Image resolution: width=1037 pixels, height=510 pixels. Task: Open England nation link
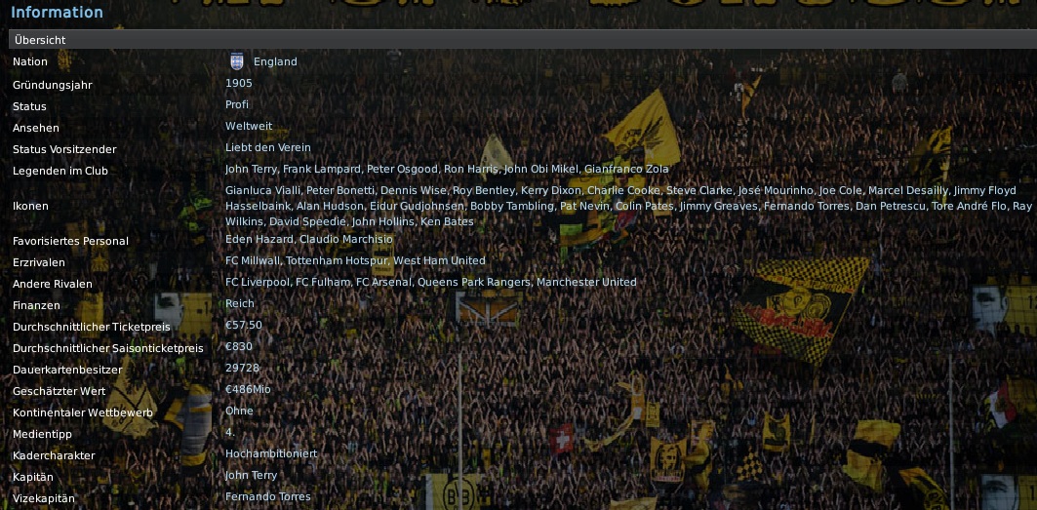coord(275,61)
